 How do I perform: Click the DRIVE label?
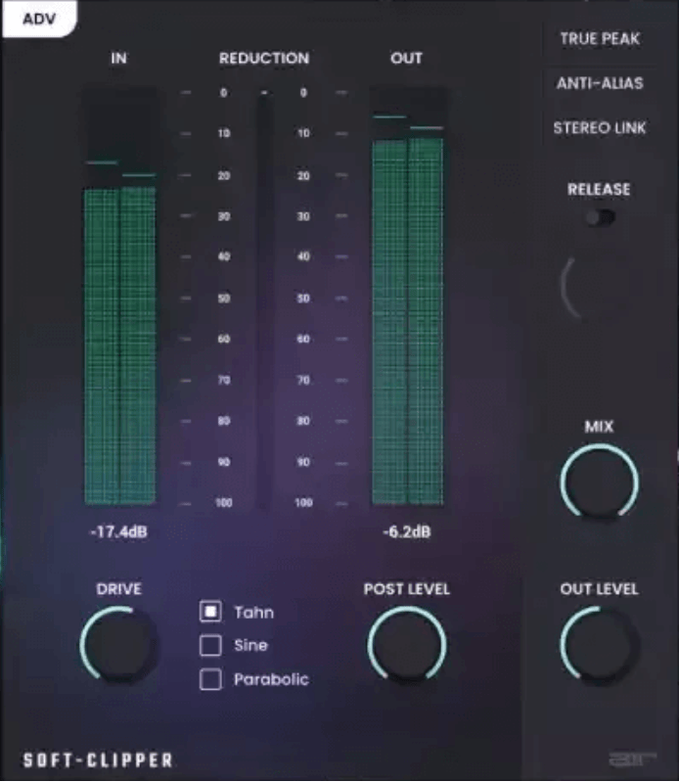pos(119,589)
